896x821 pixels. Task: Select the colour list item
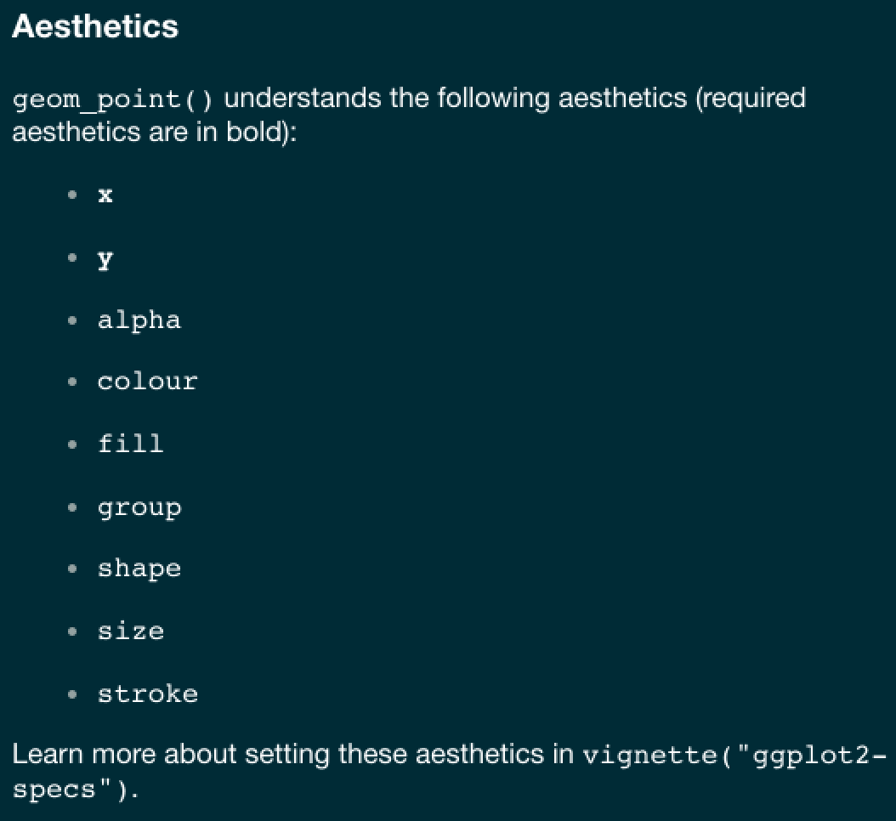click(x=147, y=382)
